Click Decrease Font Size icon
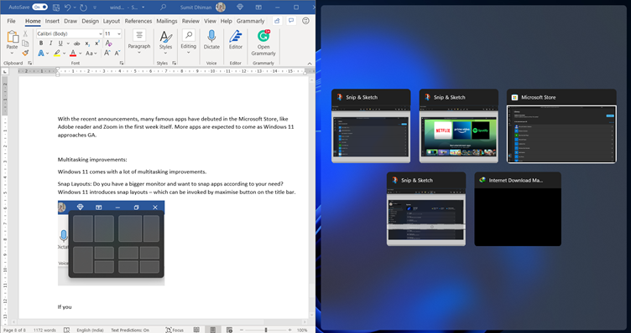 click(117, 53)
